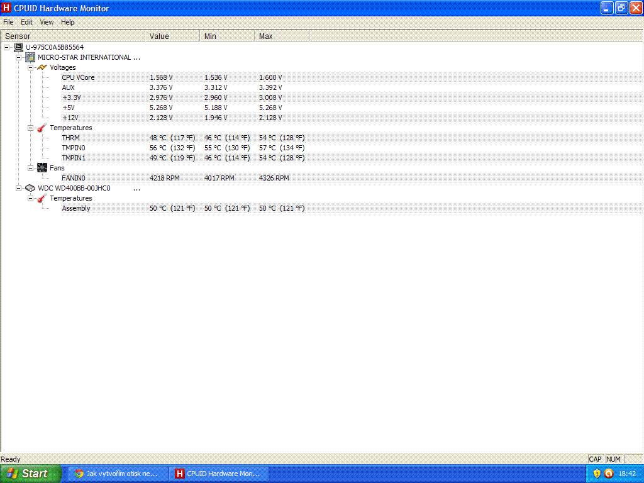Collapse the Voltages tree section
The width and height of the screenshot is (644, 483).
click(31, 67)
